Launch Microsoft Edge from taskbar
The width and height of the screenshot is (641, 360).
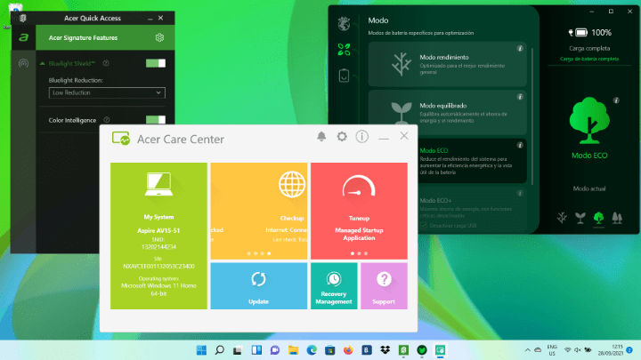pyautogui.click(x=312, y=350)
